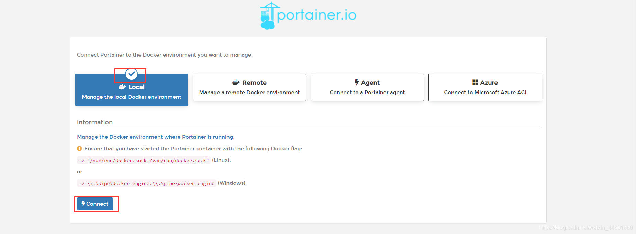636x234 pixels.
Task: Click 'Connect to a Portainer agent' description
Action: click(367, 93)
